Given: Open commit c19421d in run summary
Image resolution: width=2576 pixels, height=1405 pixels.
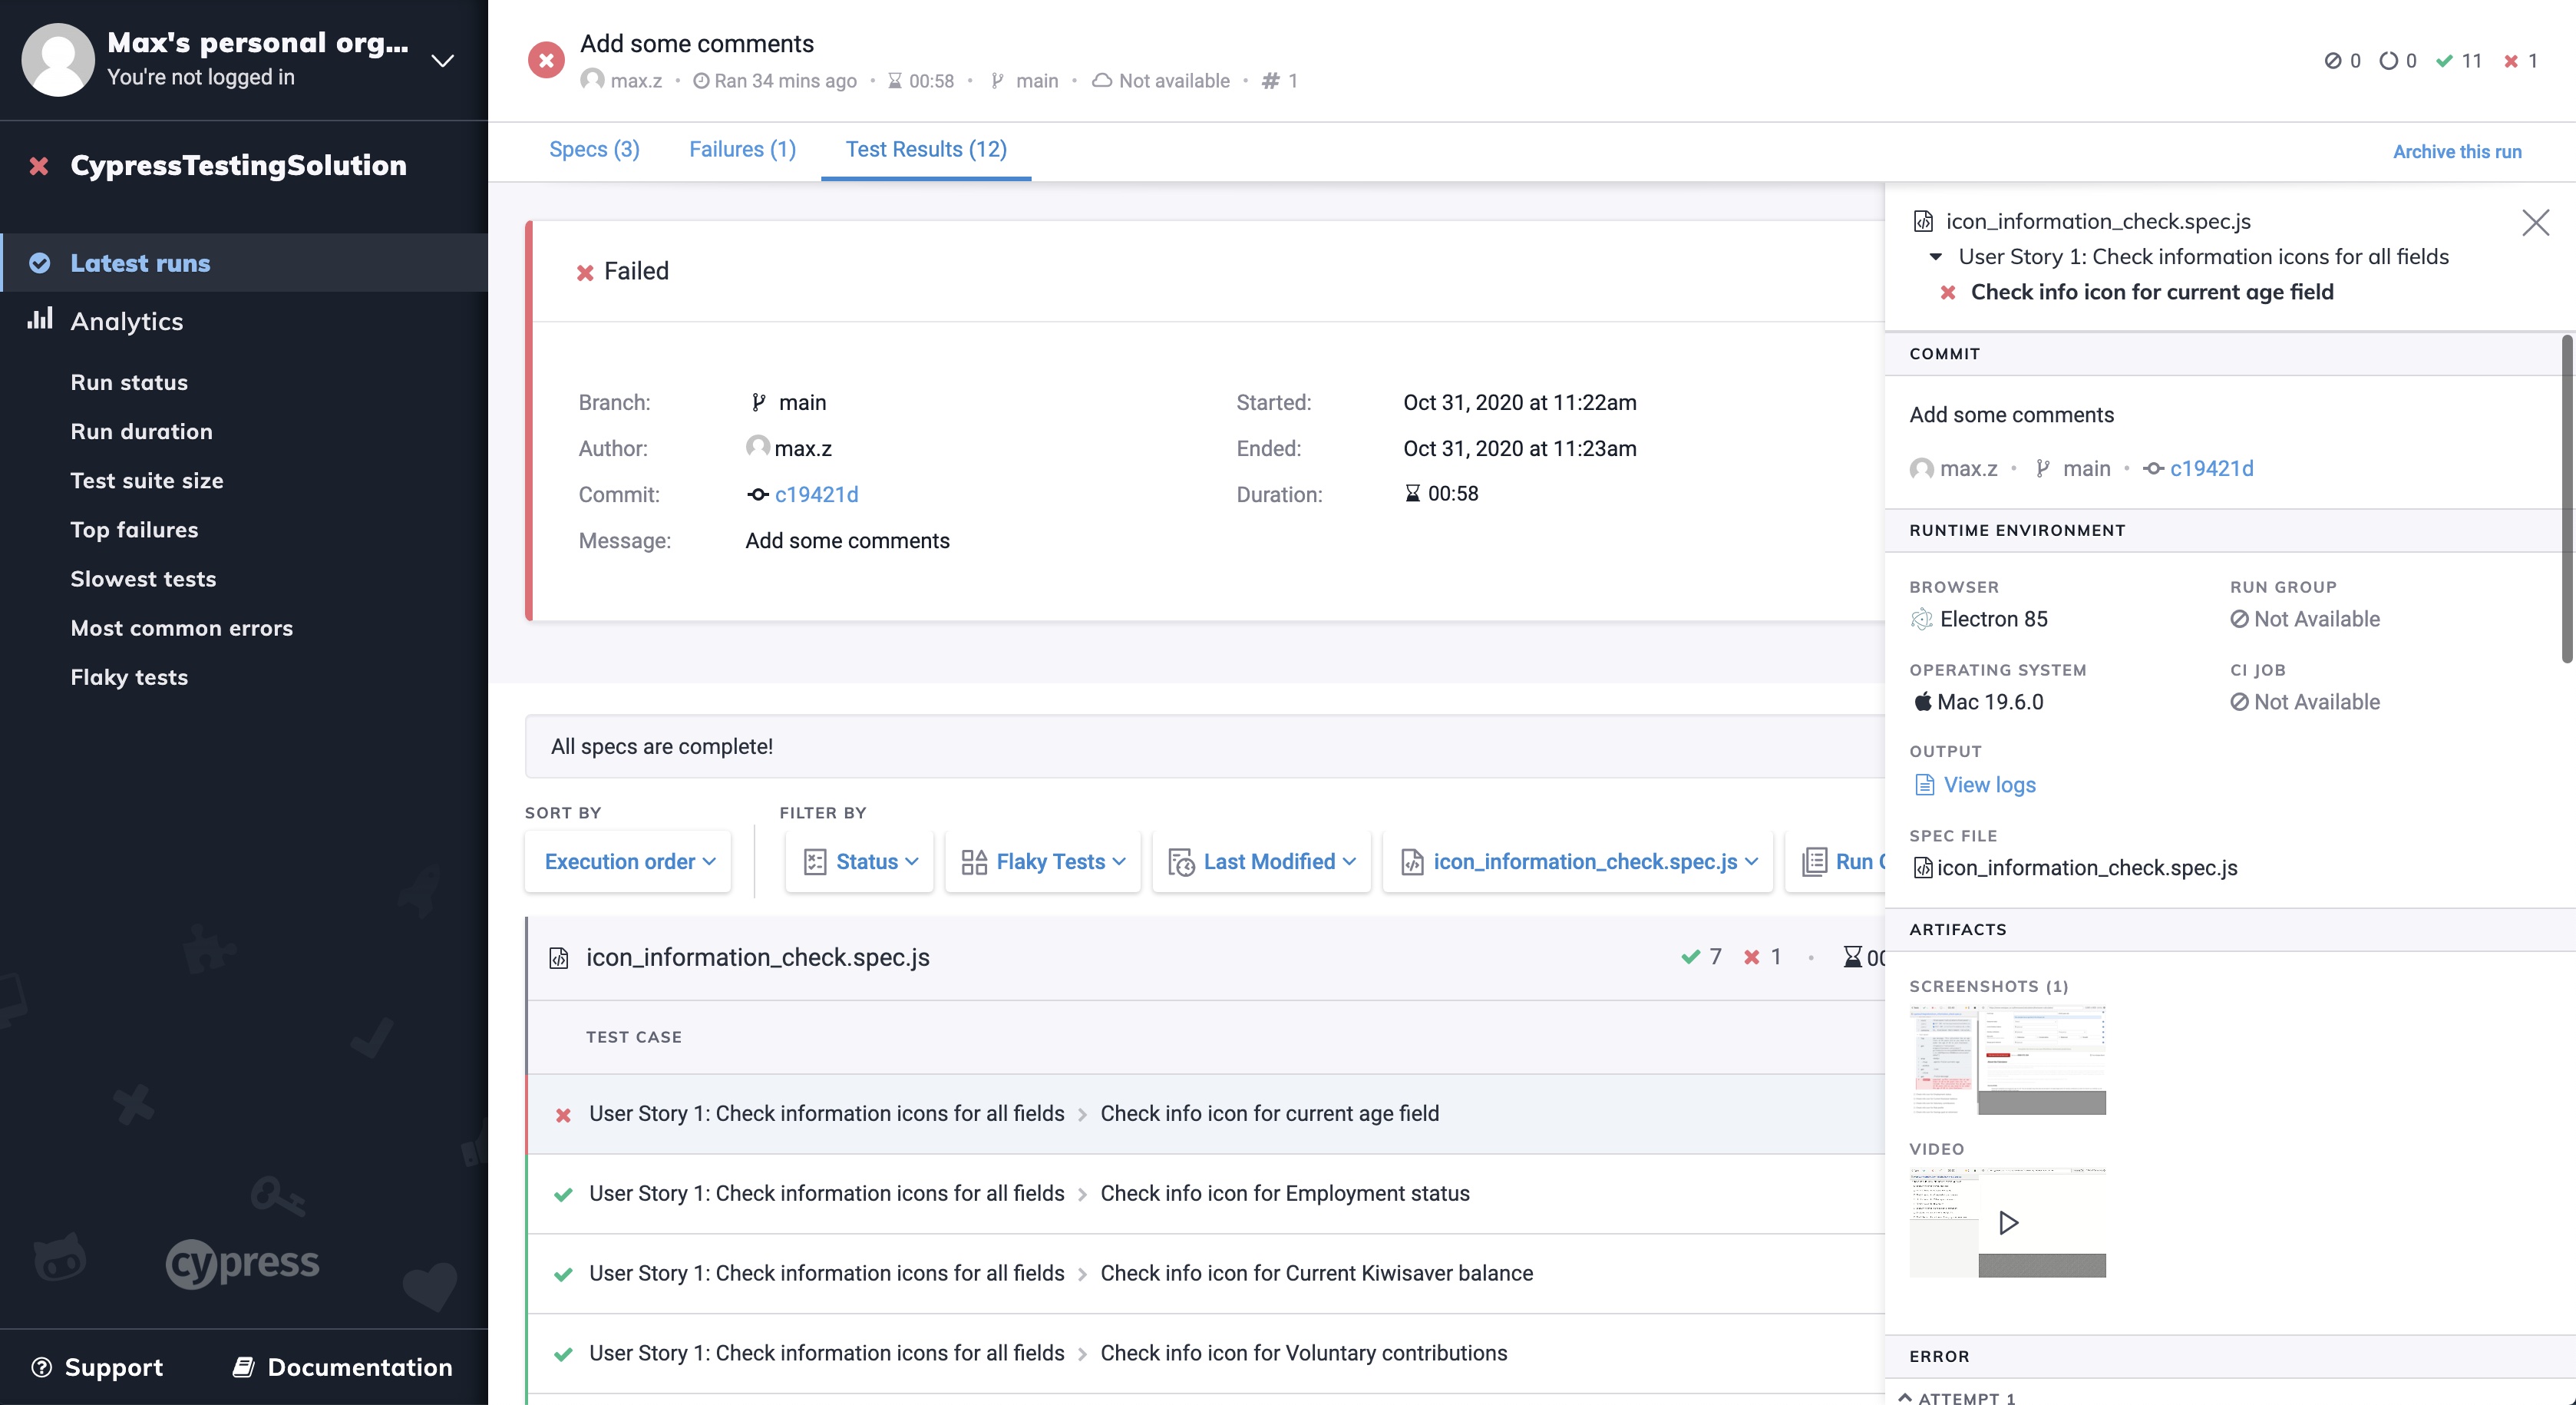Looking at the screenshot, I should [816, 494].
